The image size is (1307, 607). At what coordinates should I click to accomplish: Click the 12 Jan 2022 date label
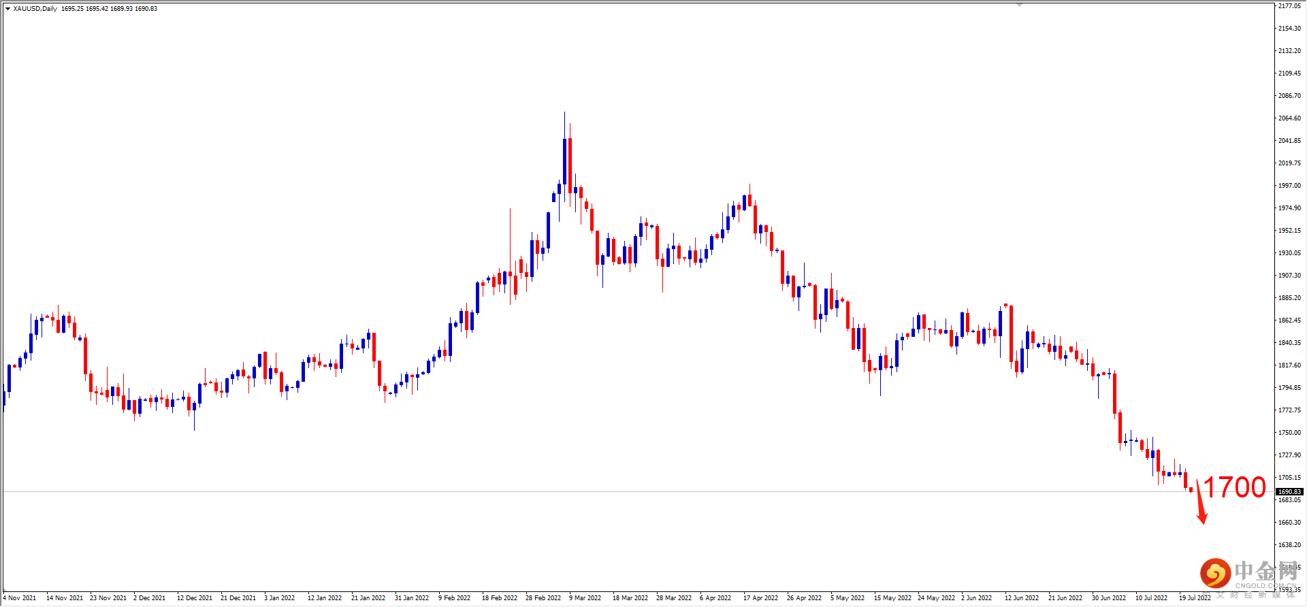pyautogui.click(x=325, y=597)
